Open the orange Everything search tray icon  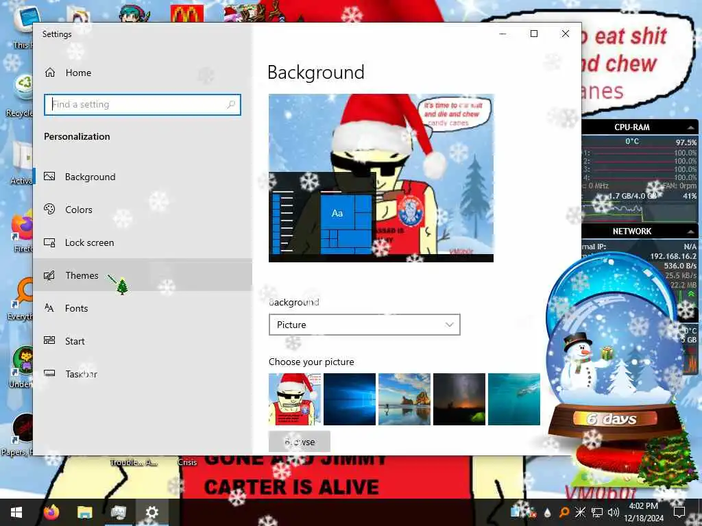564,512
